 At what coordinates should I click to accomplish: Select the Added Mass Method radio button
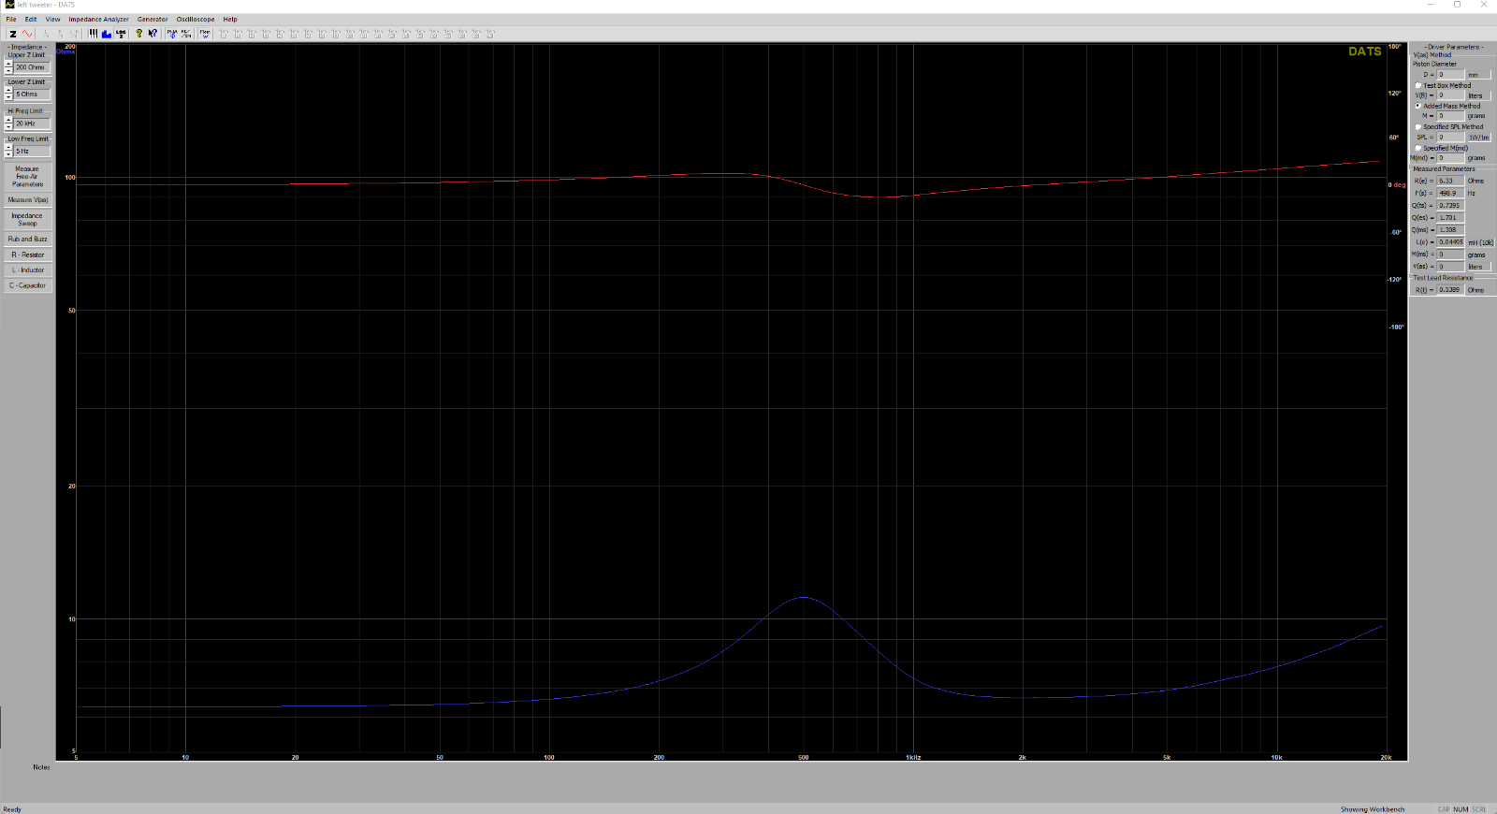click(1417, 106)
